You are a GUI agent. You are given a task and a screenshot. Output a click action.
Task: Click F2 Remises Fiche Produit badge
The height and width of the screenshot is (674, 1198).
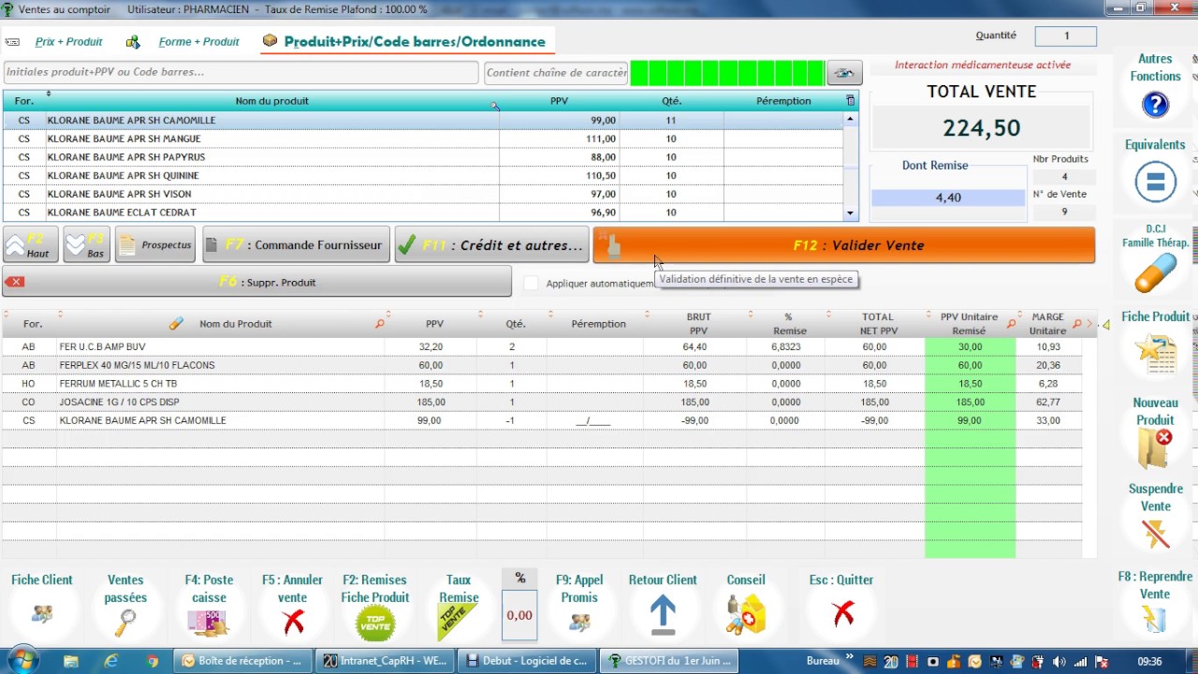(375, 623)
